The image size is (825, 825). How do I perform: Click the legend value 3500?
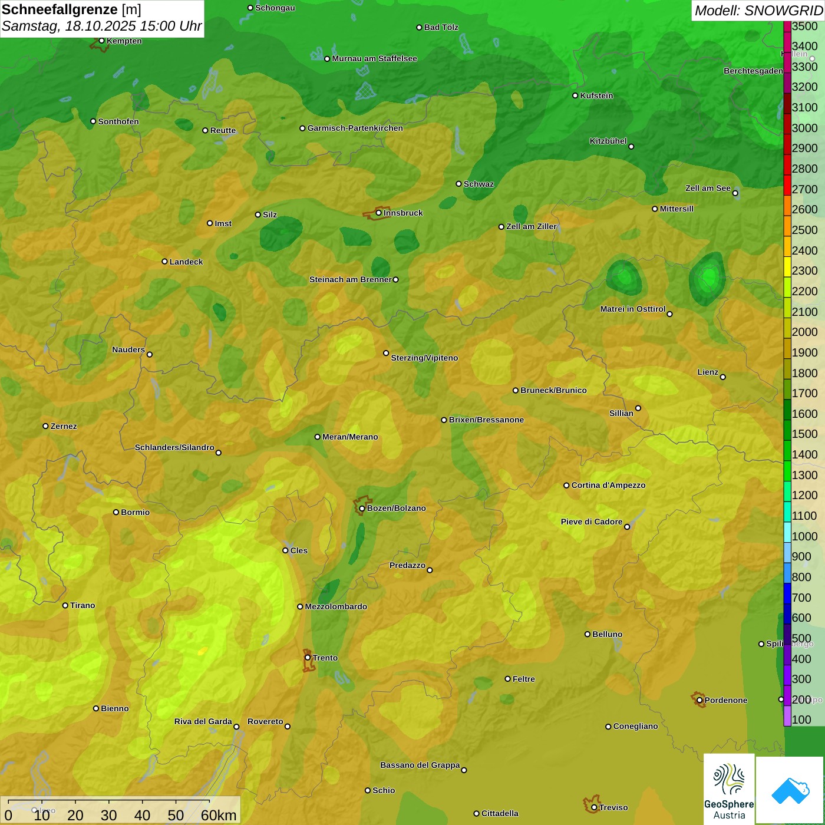pyautogui.click(x=805, y=27)
